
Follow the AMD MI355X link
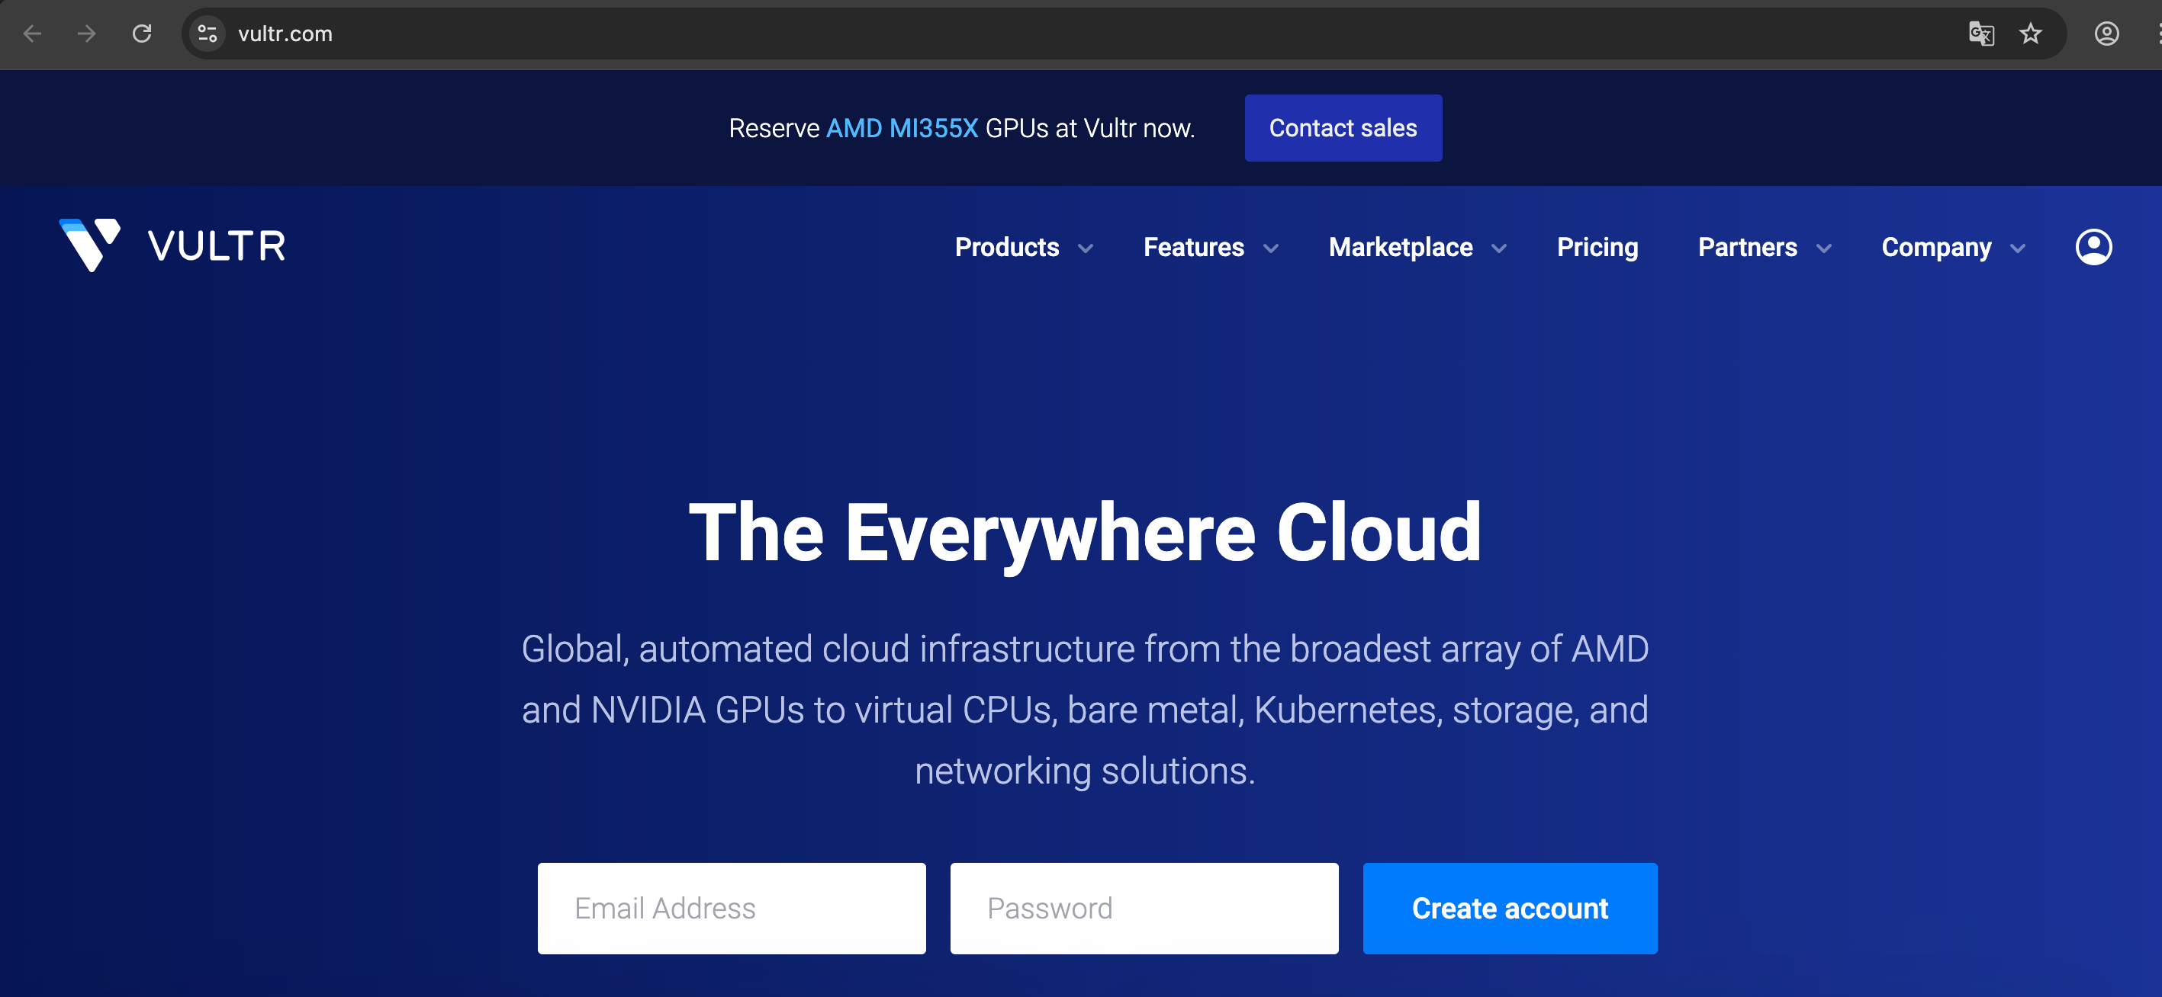click(902, 128)
